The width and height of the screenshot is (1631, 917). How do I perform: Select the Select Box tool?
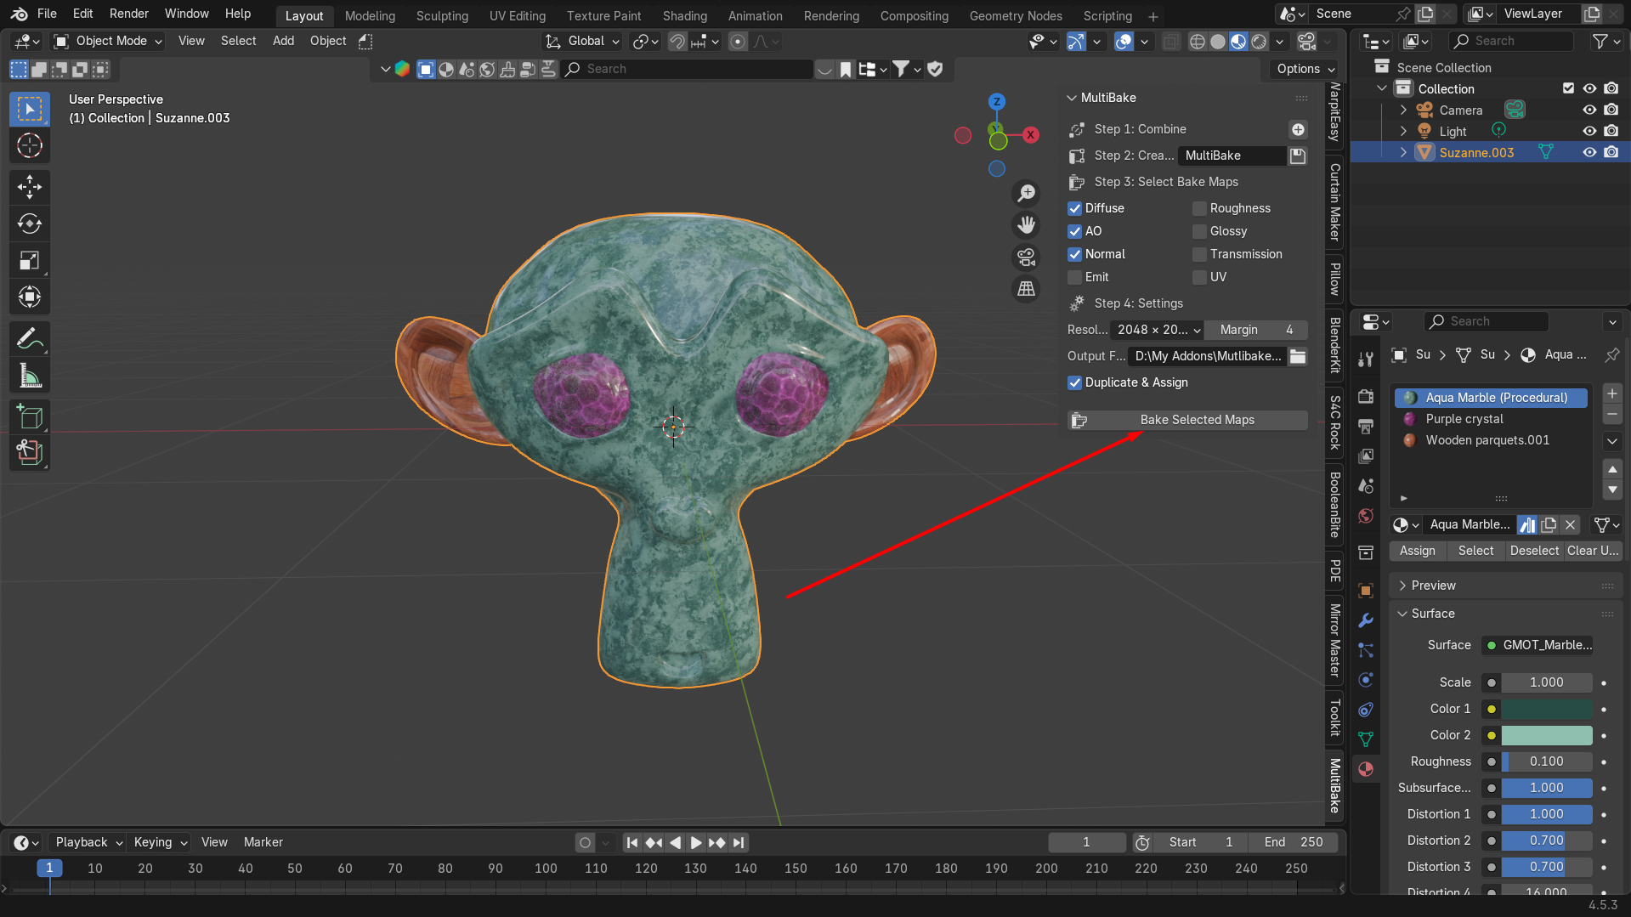tap(30, 109)
